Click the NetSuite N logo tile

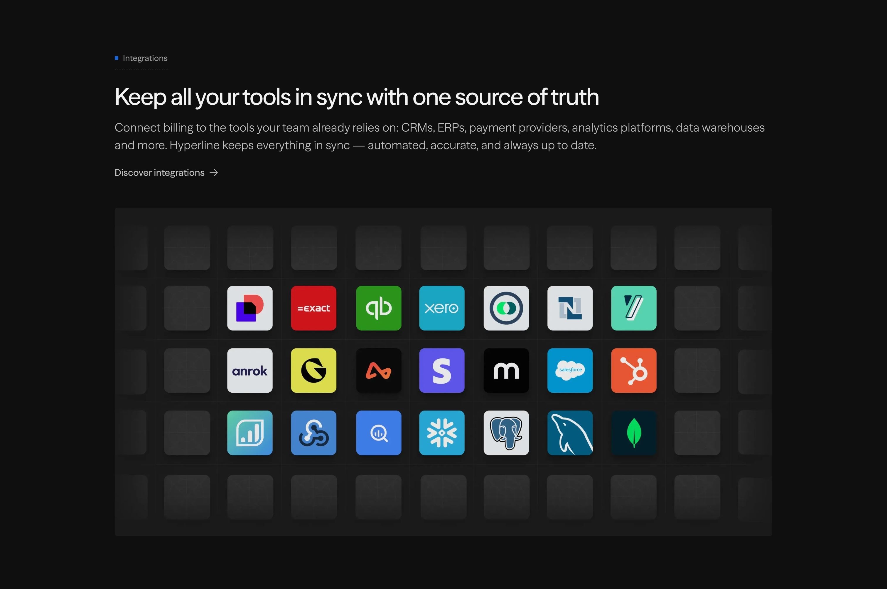pos(570,308)
